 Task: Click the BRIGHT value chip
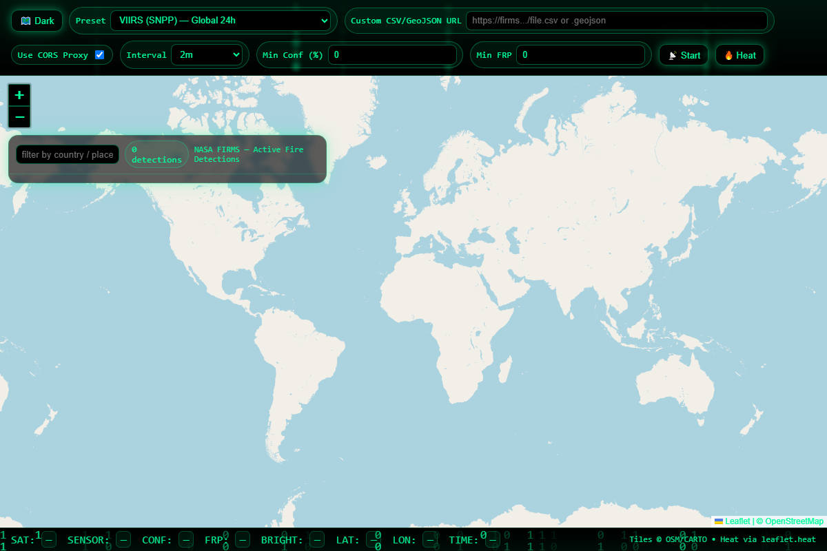(x=317, y=540)
